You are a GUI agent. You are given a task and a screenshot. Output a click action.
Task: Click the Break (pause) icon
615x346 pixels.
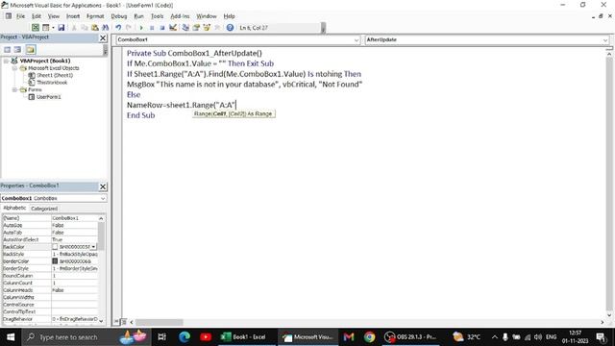tap(152, 28)
